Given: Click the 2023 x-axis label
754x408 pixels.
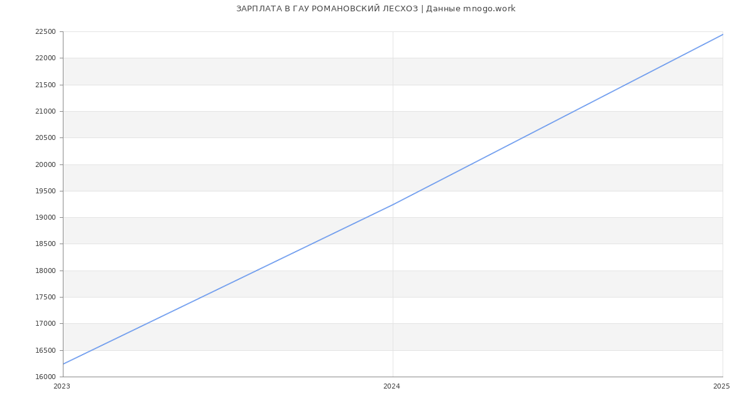Looking at the screenshot, I should (x=62, y=387).
